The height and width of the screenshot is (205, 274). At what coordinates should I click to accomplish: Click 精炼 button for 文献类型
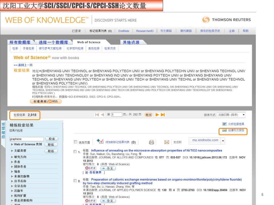click(51, 151)
